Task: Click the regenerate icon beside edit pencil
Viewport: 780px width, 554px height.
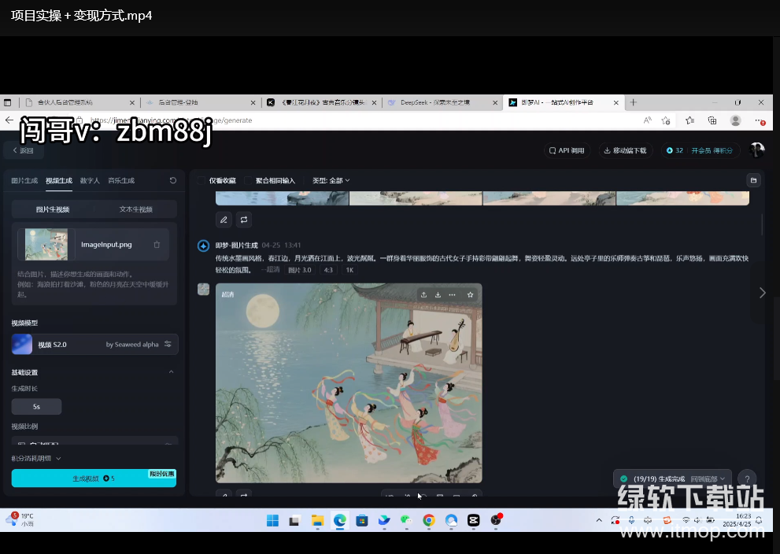Action: (244, 220)
